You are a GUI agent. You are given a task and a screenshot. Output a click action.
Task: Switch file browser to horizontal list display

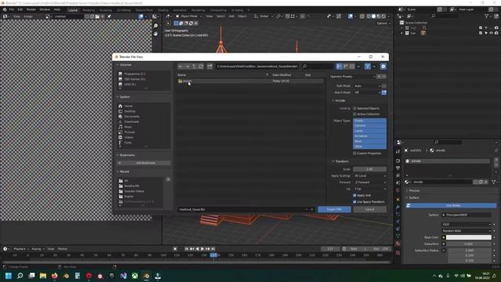(345, 66)
